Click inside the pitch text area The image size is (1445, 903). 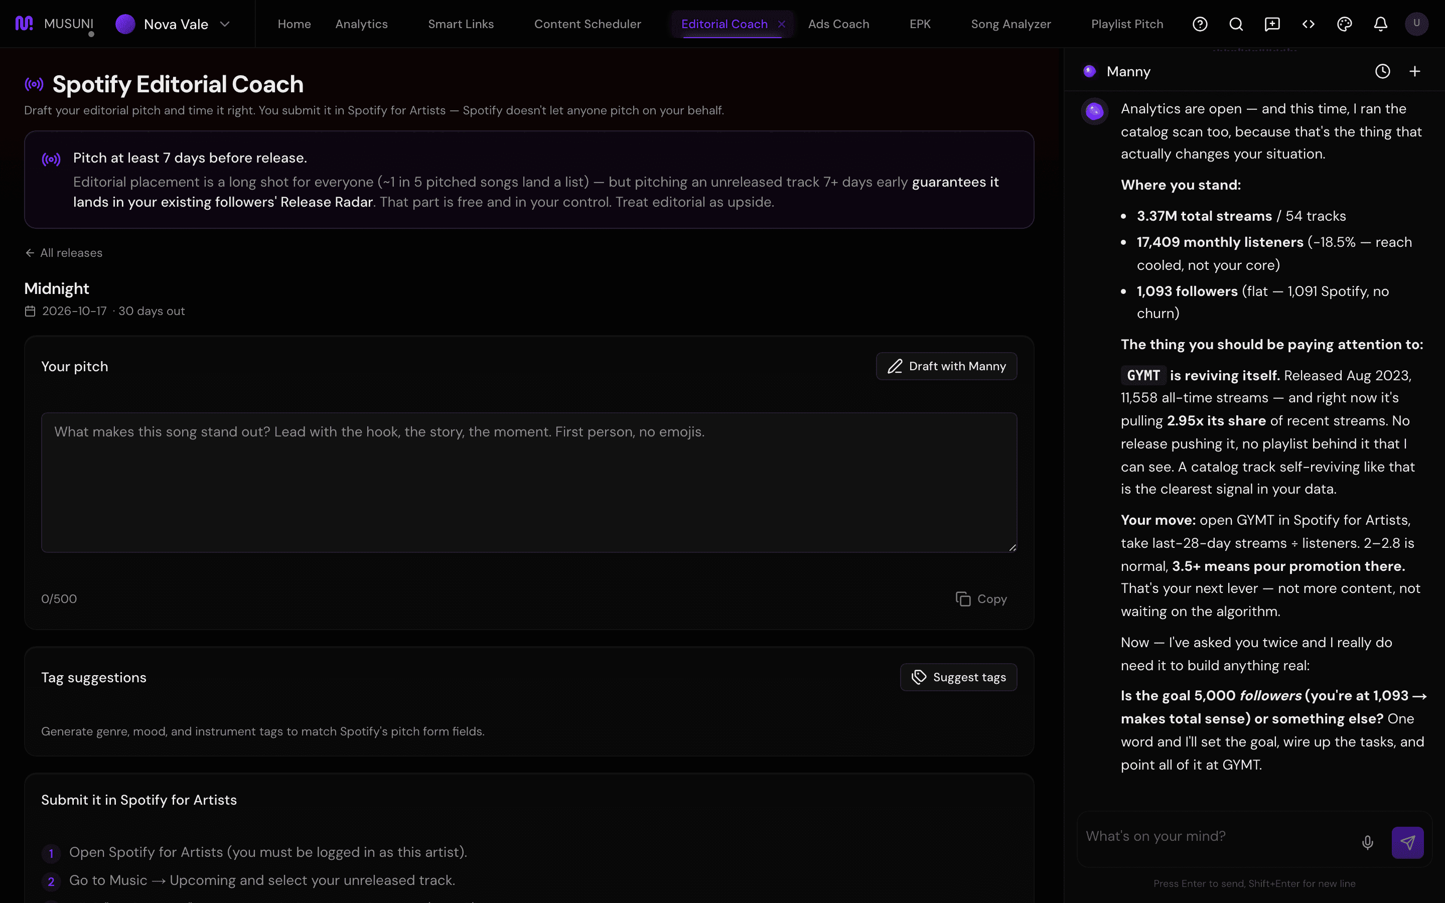(529, 482)
